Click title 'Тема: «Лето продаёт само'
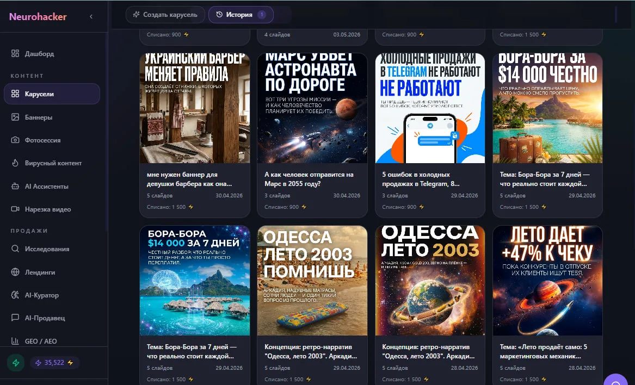Image resolution: width=635 pixels, height=385 pixels. click(543, 351)
